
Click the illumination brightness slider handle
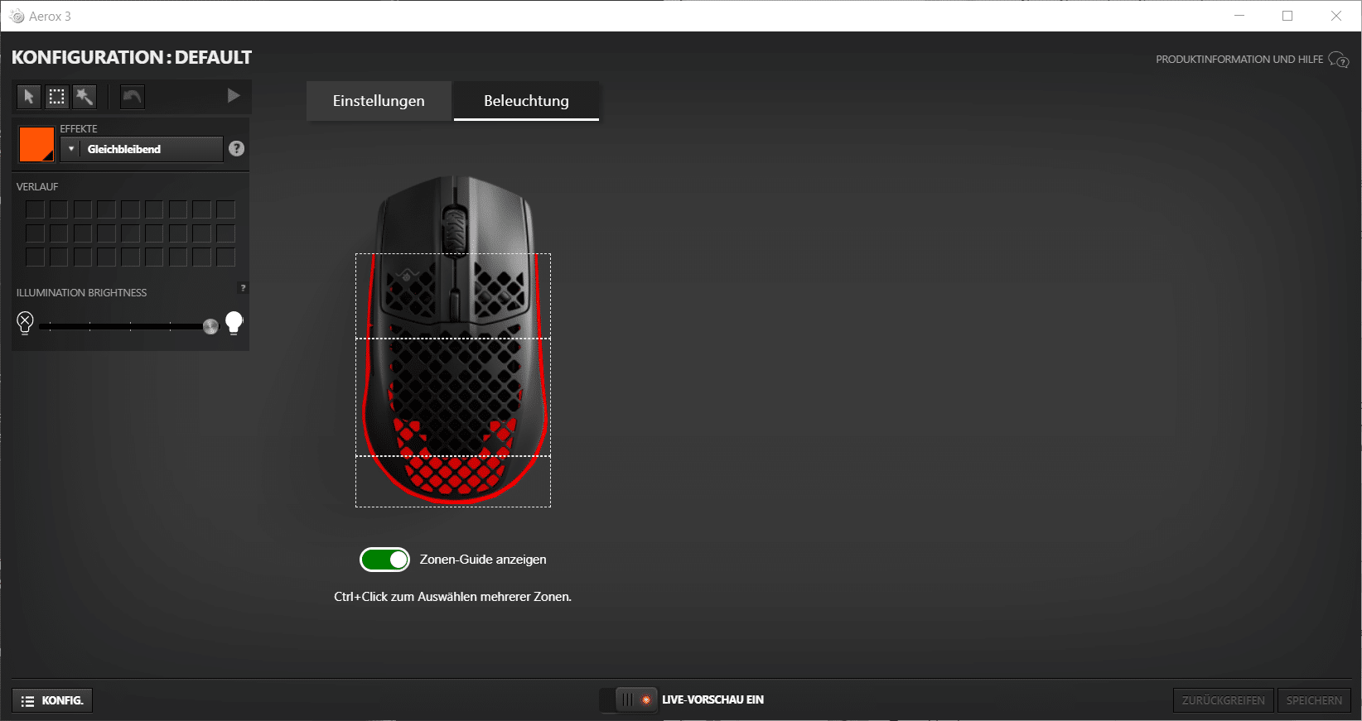pyautogui.click(x=210, y=326)
